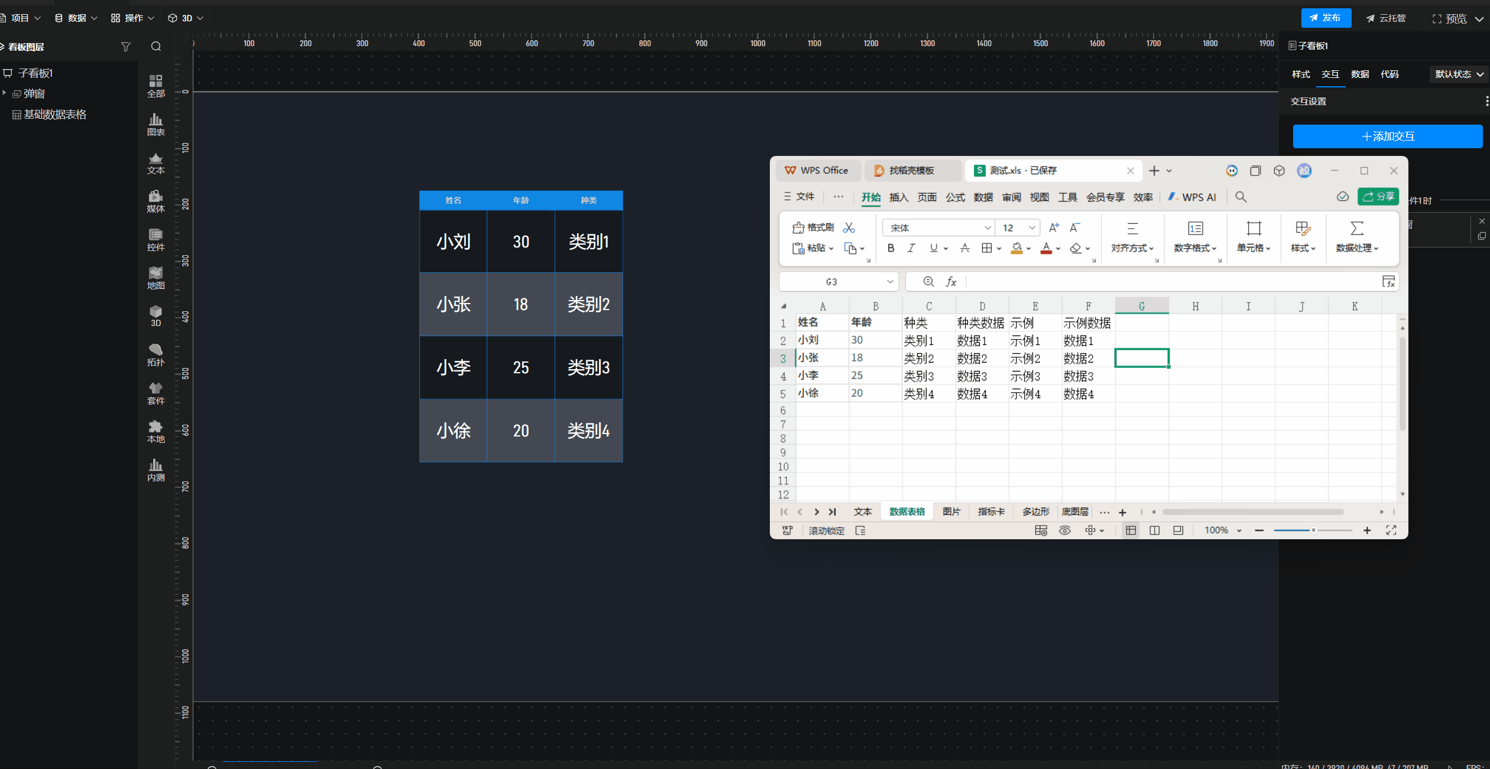Click the 媒体 media component icon
Viewport: 1490px width, 769px height.
click(156, 201)
